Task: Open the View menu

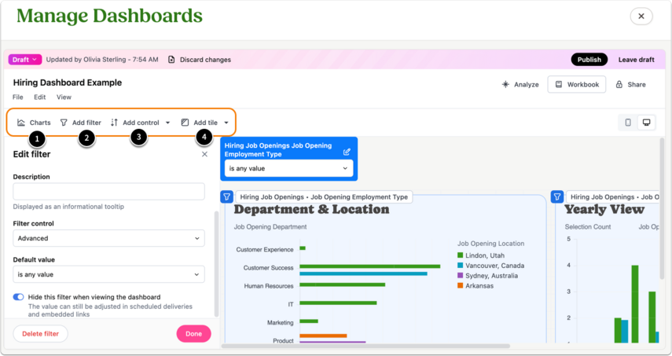Action: tap(64, 97)
